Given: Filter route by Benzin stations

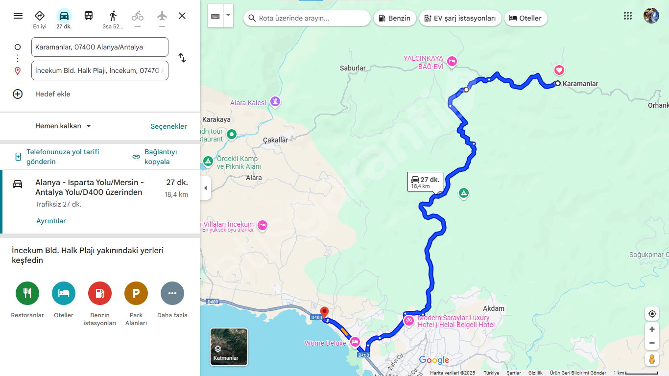Looking at the screenshot, I should (395, 18).
